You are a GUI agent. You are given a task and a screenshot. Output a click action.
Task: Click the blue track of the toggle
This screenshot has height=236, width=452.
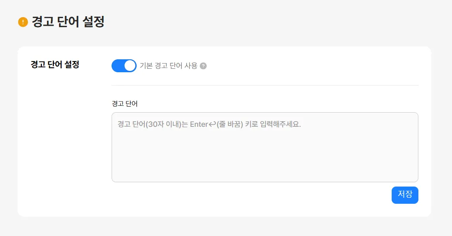pyautogui.click(x=118, y=66)
